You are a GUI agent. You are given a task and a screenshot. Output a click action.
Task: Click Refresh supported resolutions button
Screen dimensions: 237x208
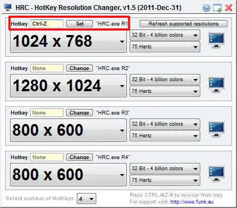184,24
